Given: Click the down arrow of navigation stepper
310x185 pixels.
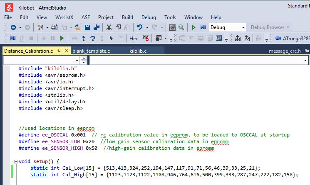Looking at the screenshot, I should [x=84, y=62].
